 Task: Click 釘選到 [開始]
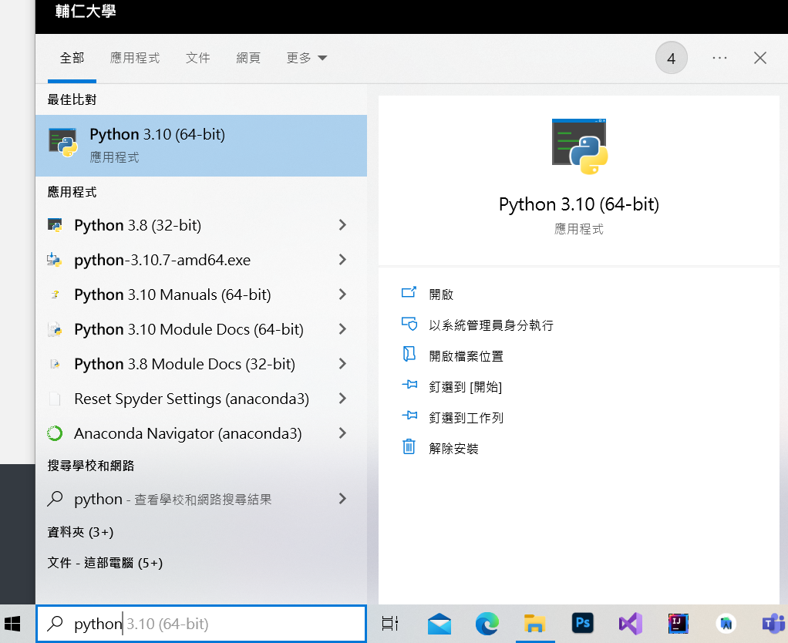(466, 387)
